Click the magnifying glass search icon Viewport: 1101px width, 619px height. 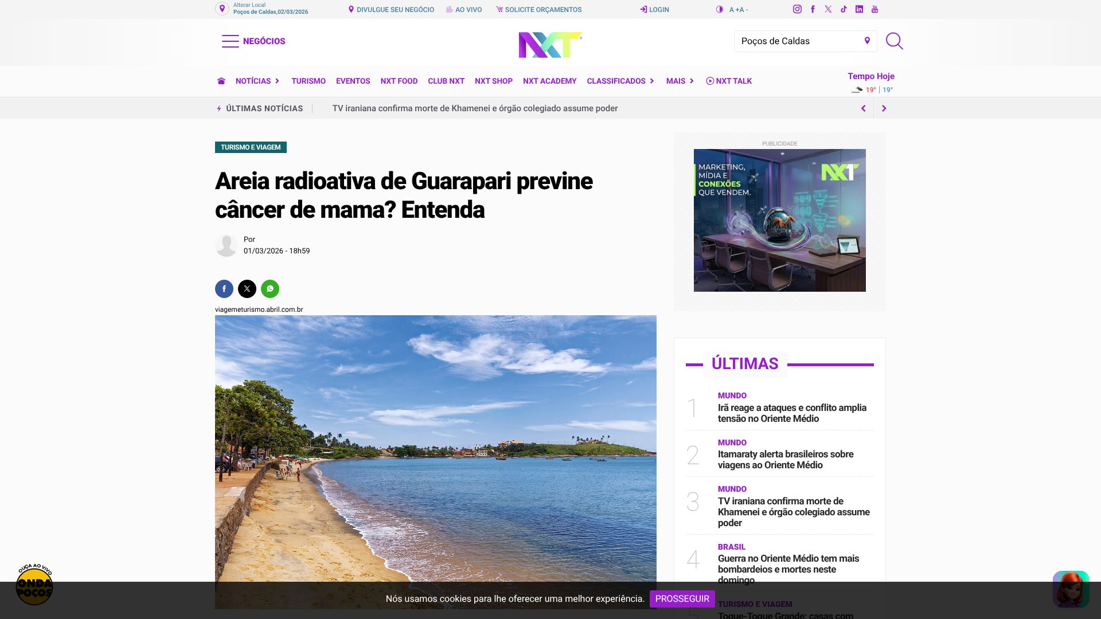pyautogui.click(x=894, y=41)
